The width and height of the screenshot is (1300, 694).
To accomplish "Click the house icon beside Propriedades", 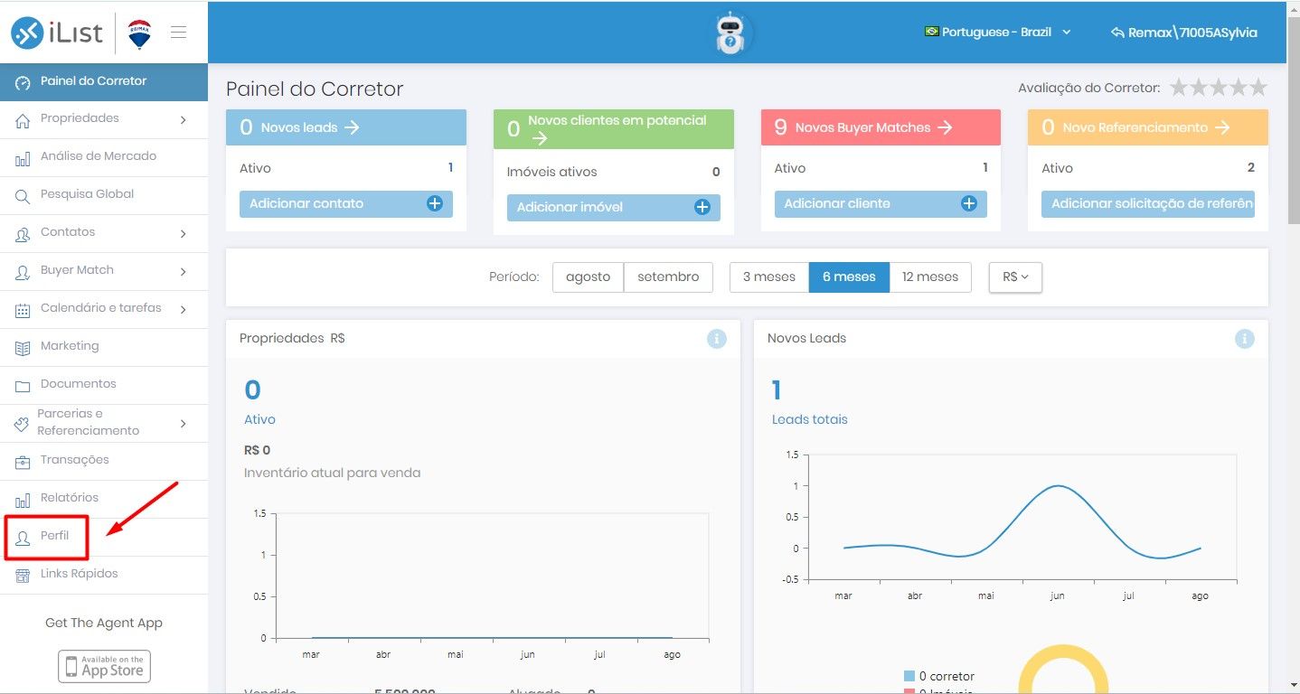I will 23,119.
